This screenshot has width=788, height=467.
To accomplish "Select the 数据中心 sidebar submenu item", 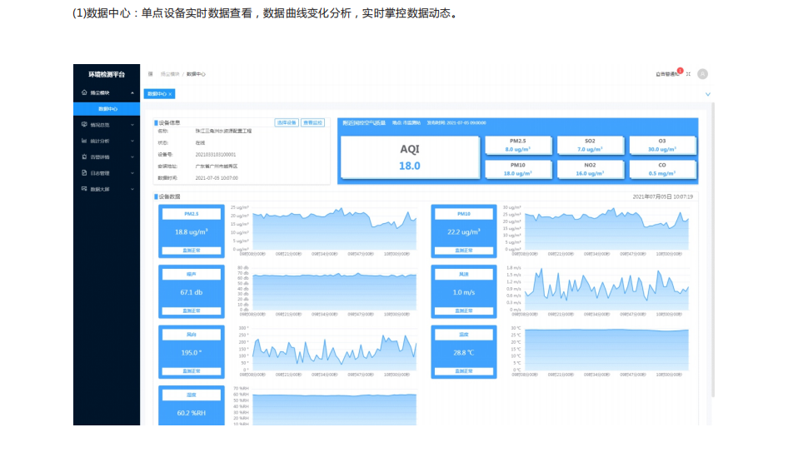I will (x=107, y=108).
